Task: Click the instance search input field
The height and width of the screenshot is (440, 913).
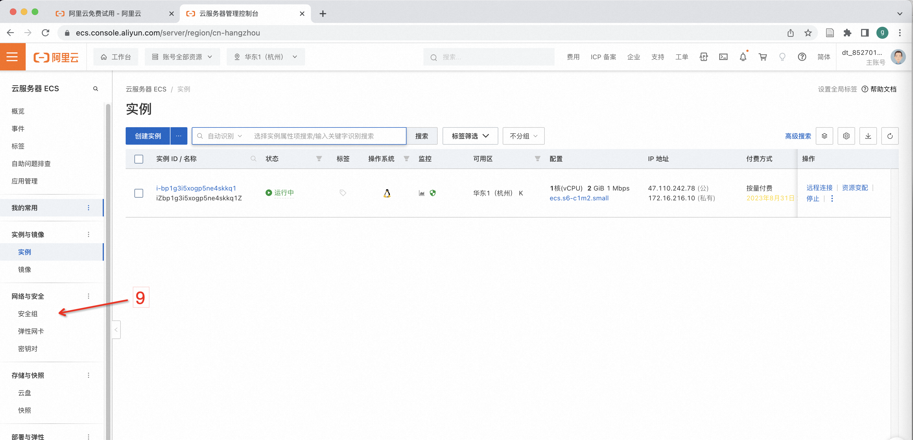Action: [326, 136]
